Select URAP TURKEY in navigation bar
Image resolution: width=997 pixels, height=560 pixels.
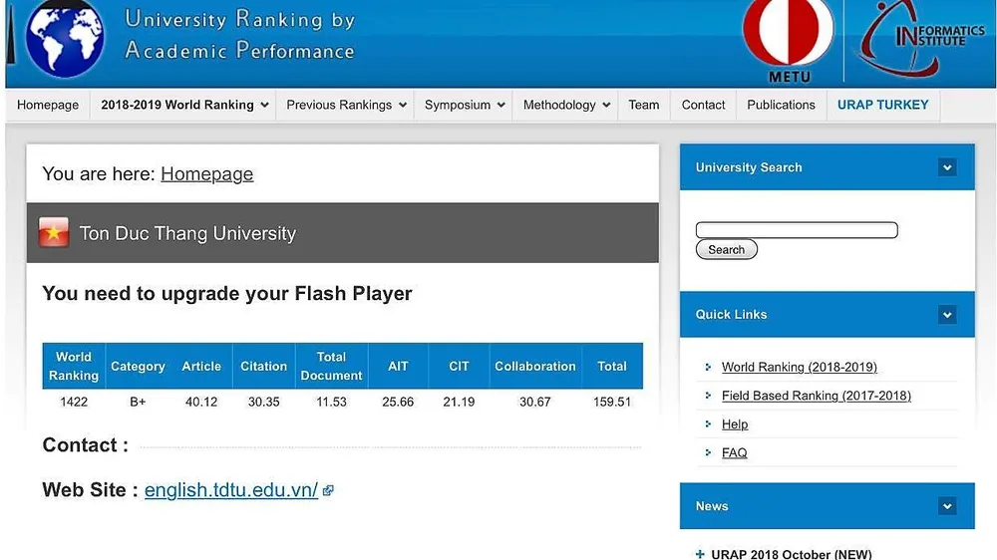882,105
